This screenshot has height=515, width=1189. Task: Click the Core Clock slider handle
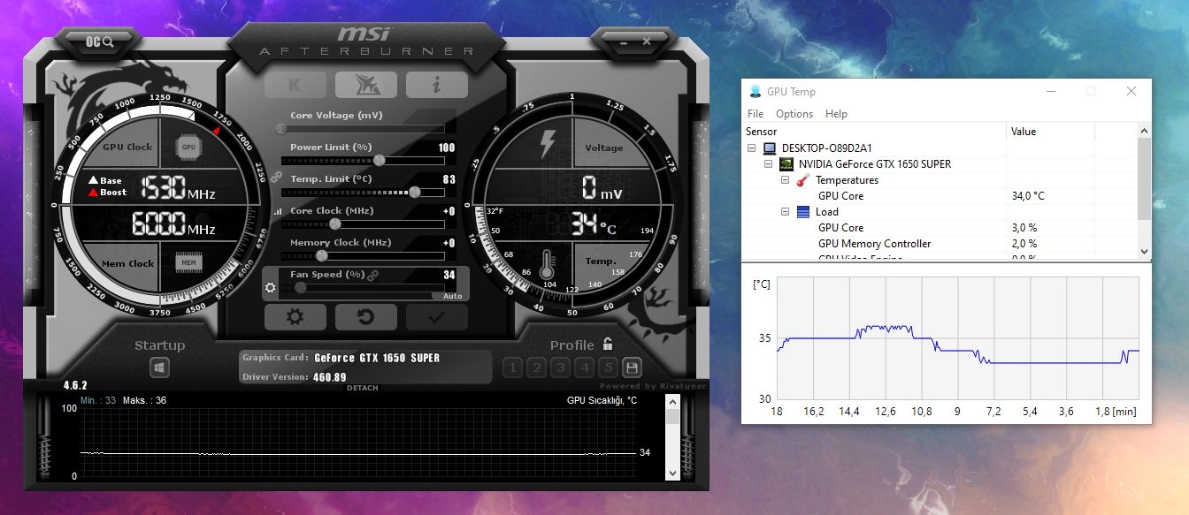coord(335,223)
